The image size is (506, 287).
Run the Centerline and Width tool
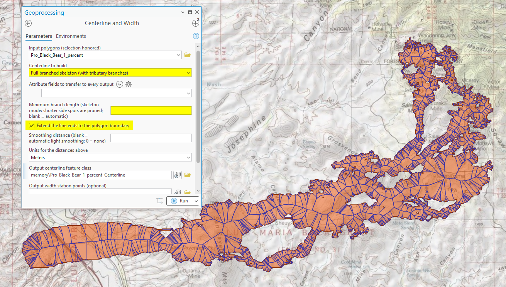180,201
